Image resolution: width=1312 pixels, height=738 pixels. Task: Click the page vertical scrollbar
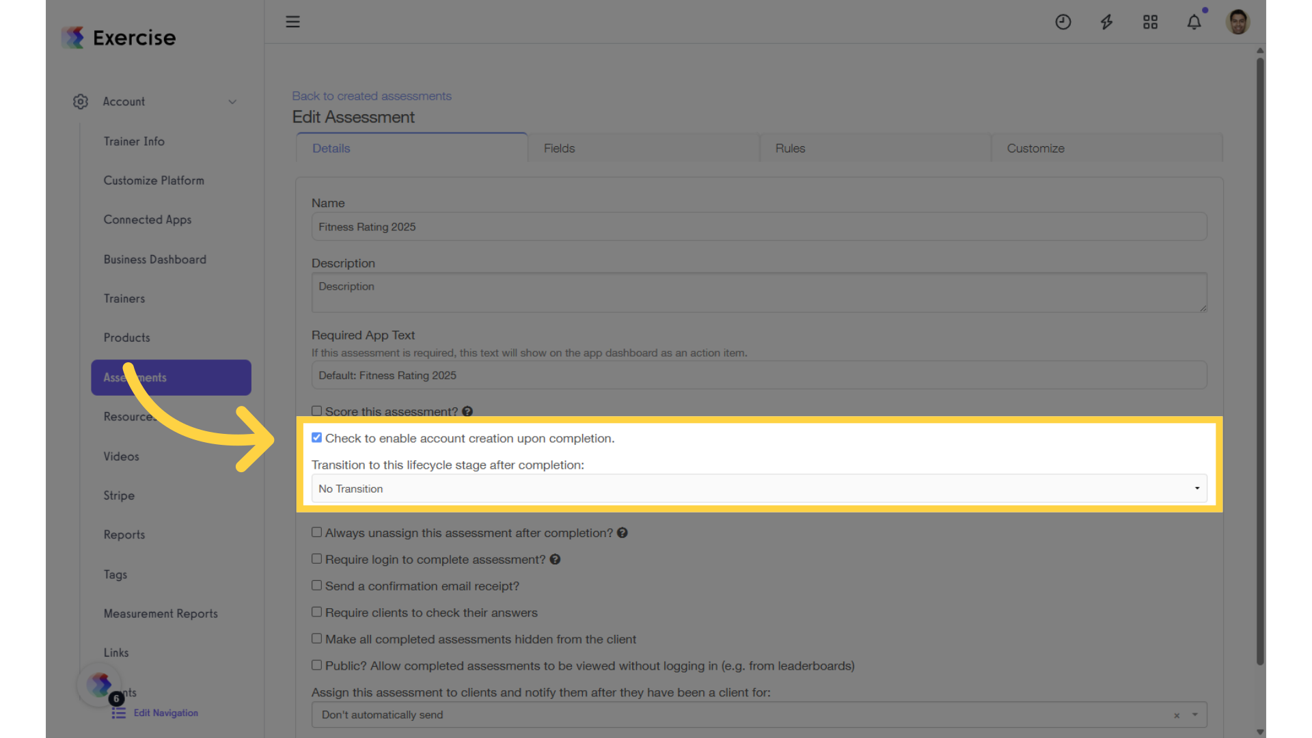(1260, 361)
